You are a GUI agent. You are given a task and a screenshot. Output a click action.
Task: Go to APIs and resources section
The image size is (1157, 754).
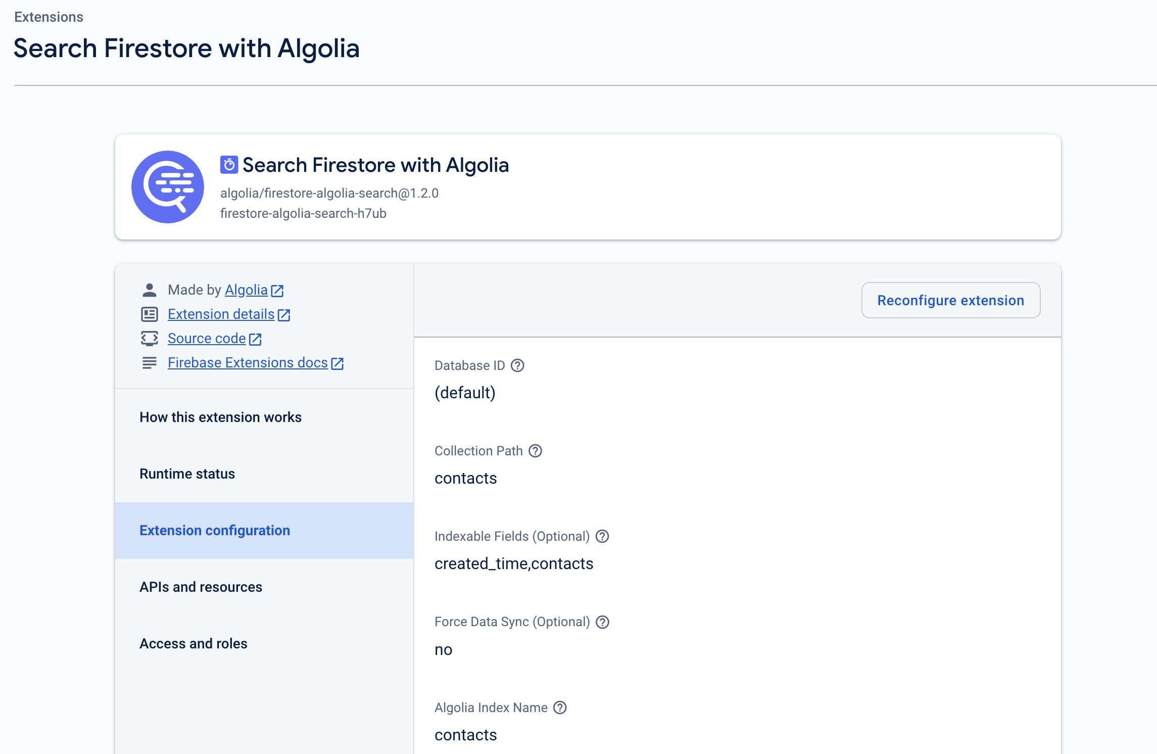(x=201, y=587)
